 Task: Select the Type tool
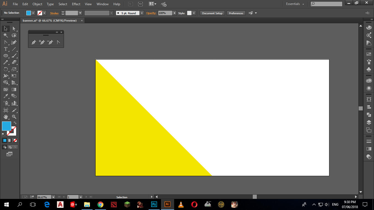pyautogui.click(x=6, y=49)
